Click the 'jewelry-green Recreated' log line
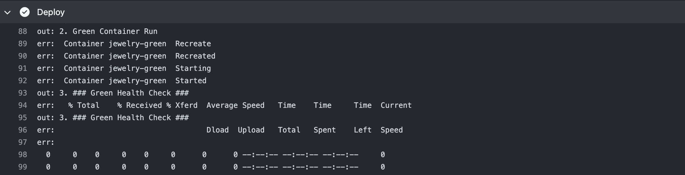 point(126,56)
